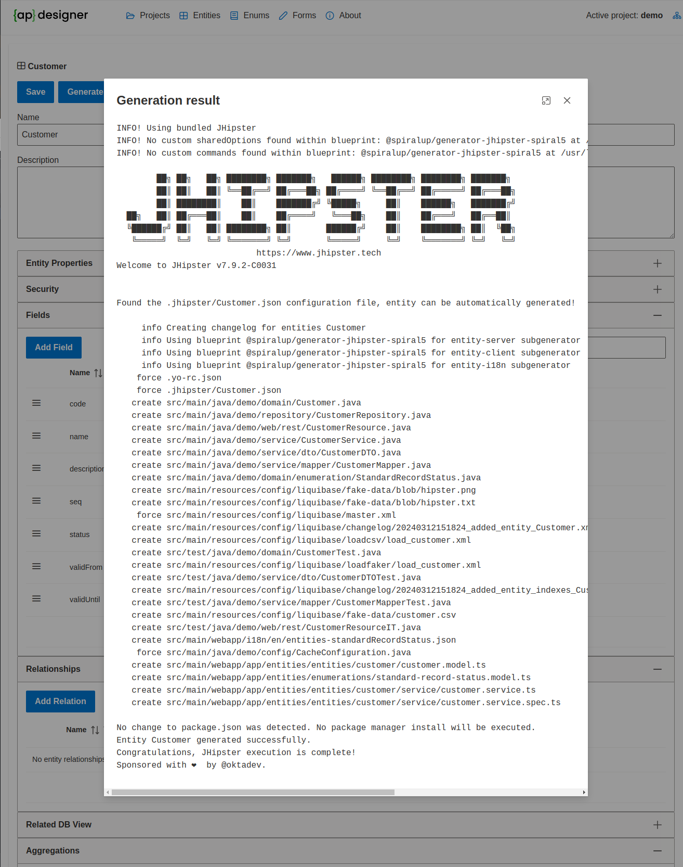Click 'Active project: demo' label
Image resolution: width=683 pixels, height=867 pixels.
[624, 16]
